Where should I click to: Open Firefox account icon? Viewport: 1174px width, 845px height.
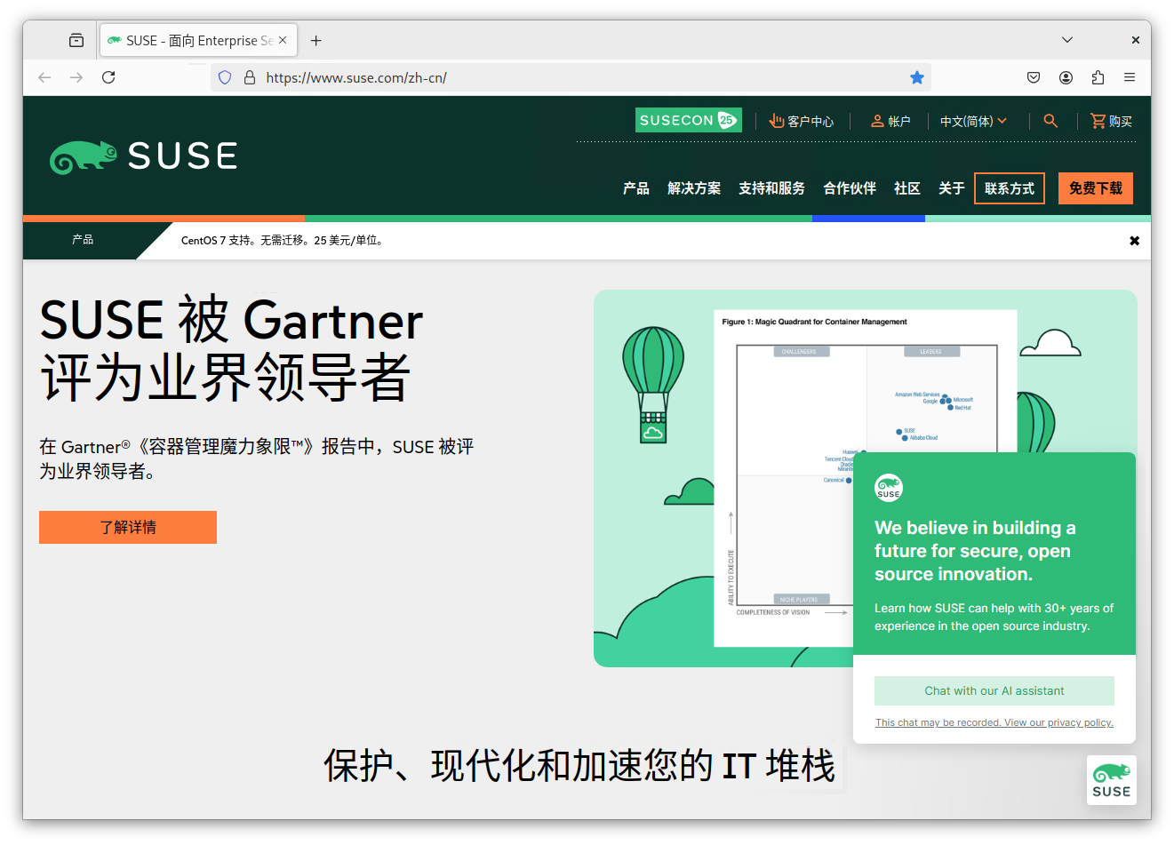(x=1066, y=77)
